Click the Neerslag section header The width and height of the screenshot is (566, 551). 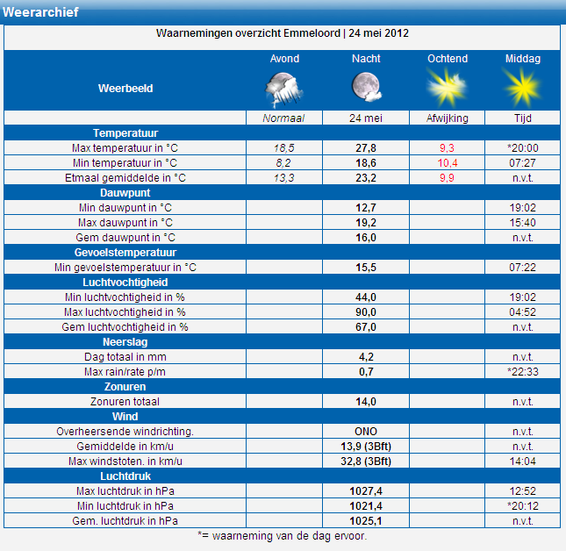pyautogui.click(x=125, y=342)
